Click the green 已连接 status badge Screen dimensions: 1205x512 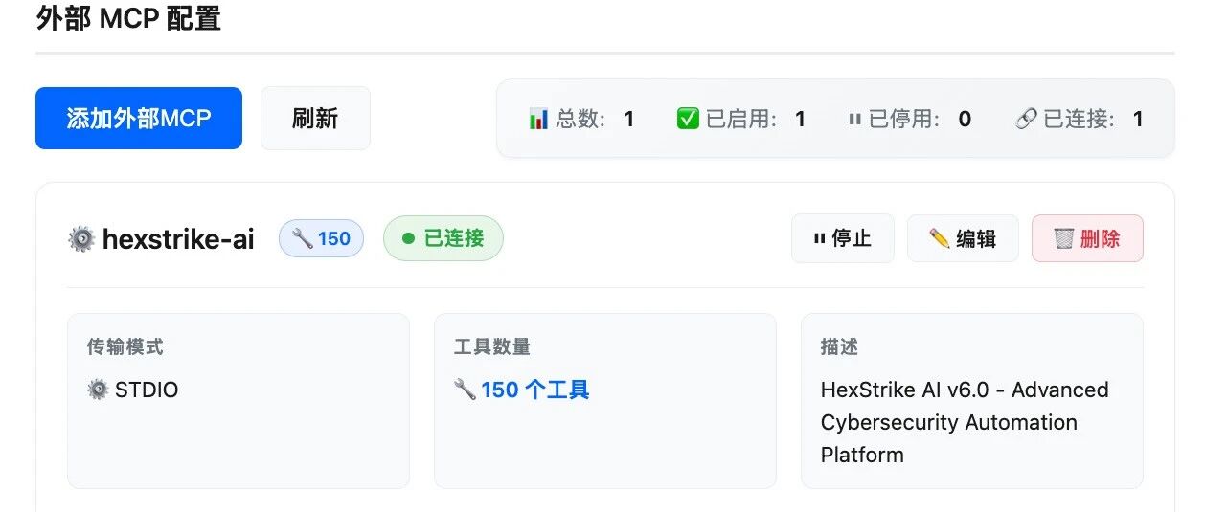(x=443, y=238)
